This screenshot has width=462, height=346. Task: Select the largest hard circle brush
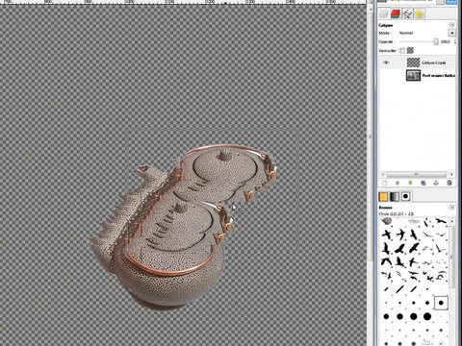click(427, 316)
